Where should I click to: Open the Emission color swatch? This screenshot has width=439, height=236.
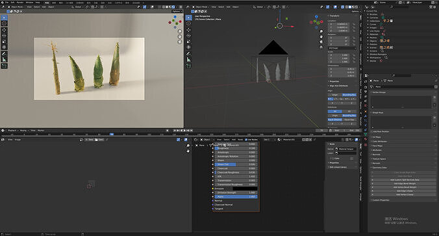pos(244,189)
